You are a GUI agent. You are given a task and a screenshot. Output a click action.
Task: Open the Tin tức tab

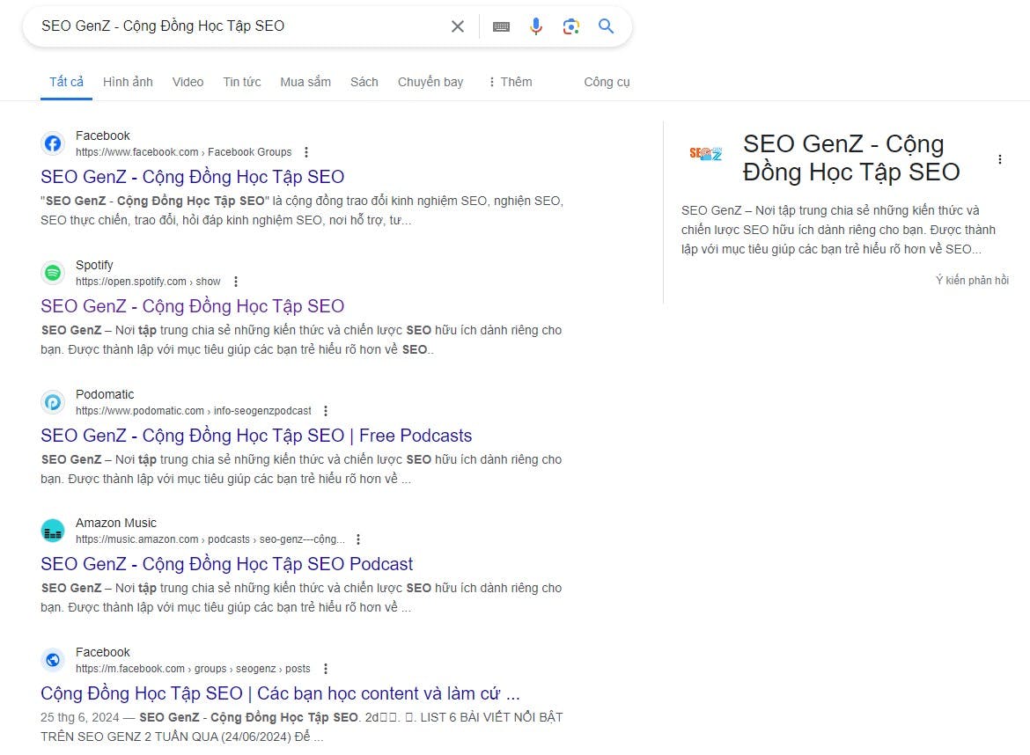241,82
